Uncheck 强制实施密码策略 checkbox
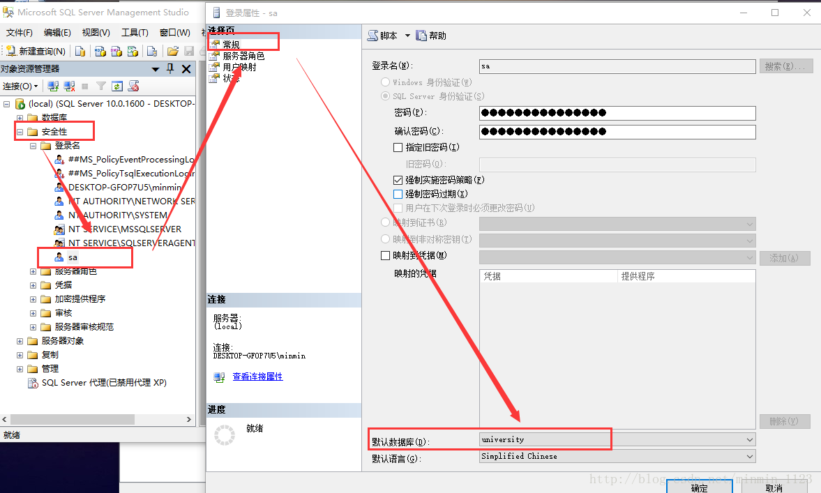This screenshot has width=821, height=493. click(398, 180)
